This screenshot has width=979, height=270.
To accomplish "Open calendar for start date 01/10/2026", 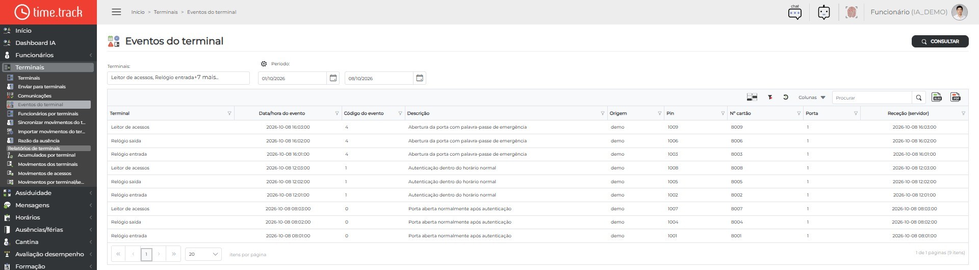I will pos(333,78).
